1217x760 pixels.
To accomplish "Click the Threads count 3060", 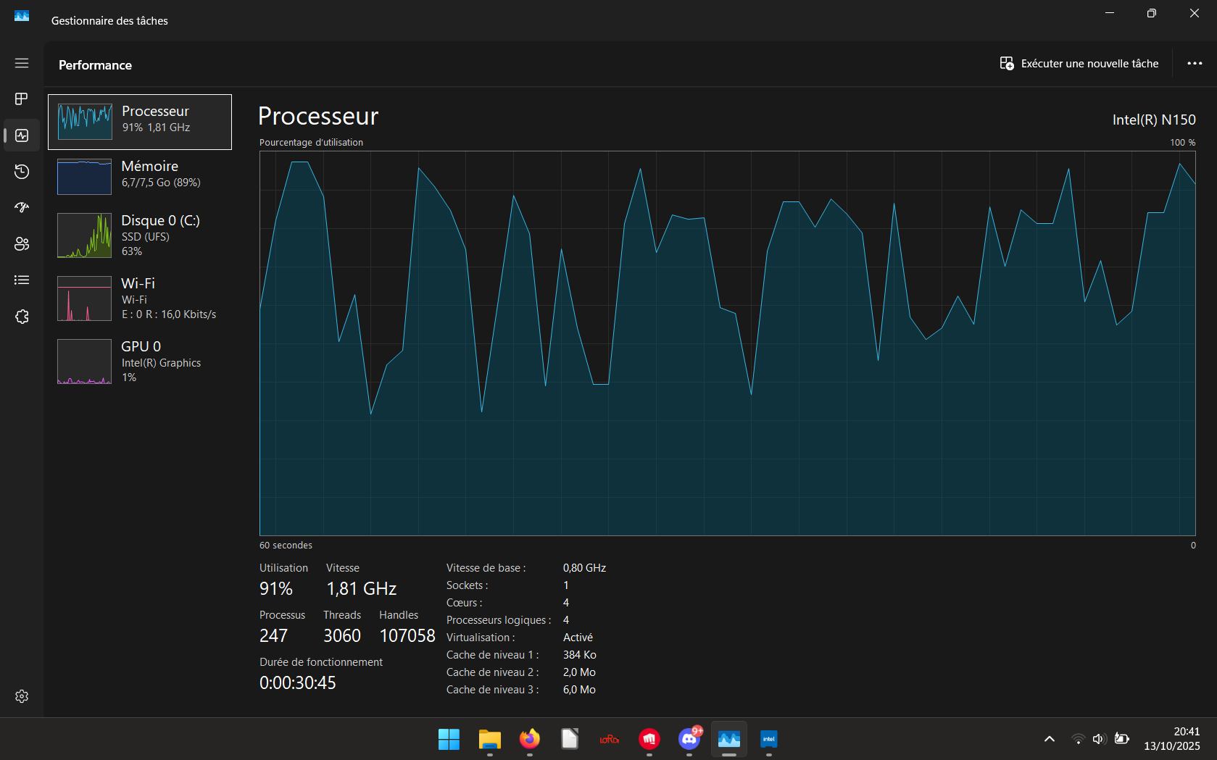I will 342,636.
